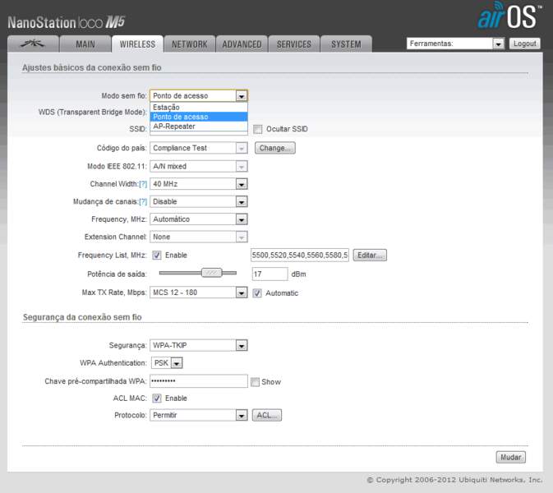This screenshot has height=493, width=553.
Task: Open the Modo IEEE 802.11 dropdown
Action: (199, 167)
